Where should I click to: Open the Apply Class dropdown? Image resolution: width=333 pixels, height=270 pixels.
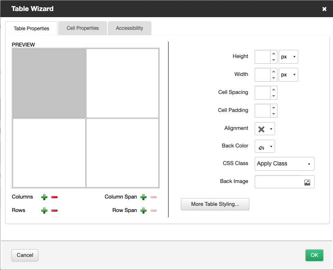point(284,164)
